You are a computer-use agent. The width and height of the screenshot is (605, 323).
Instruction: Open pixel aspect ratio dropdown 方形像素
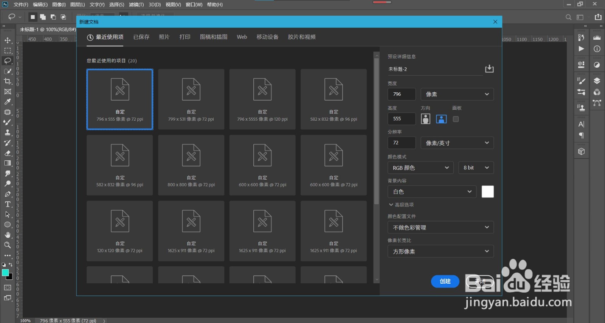(x=441, y=251)
